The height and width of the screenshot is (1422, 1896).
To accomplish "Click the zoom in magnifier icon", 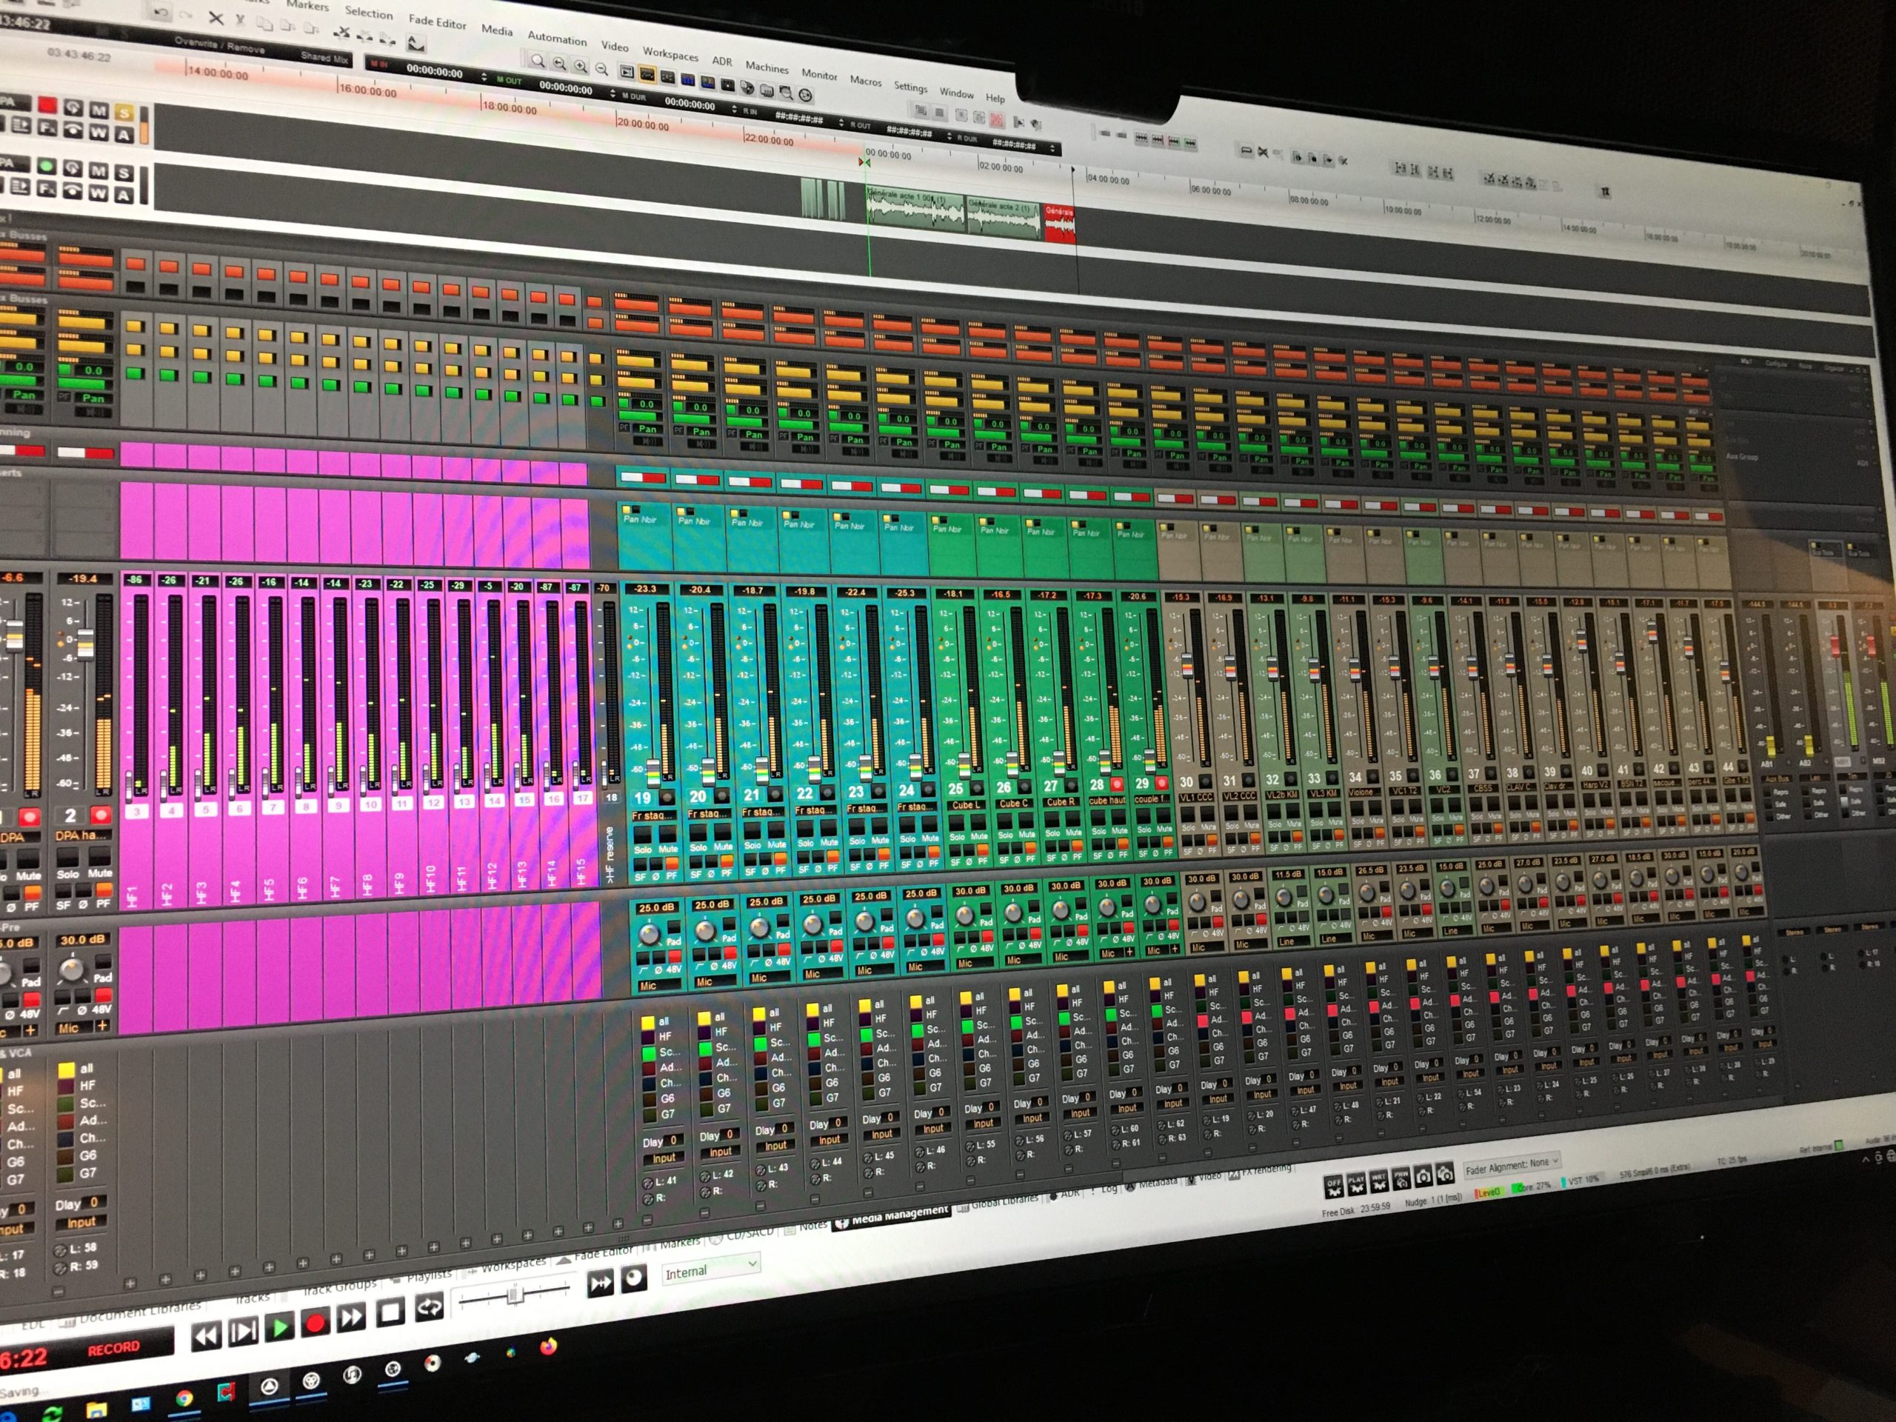I will coord(581,66).
